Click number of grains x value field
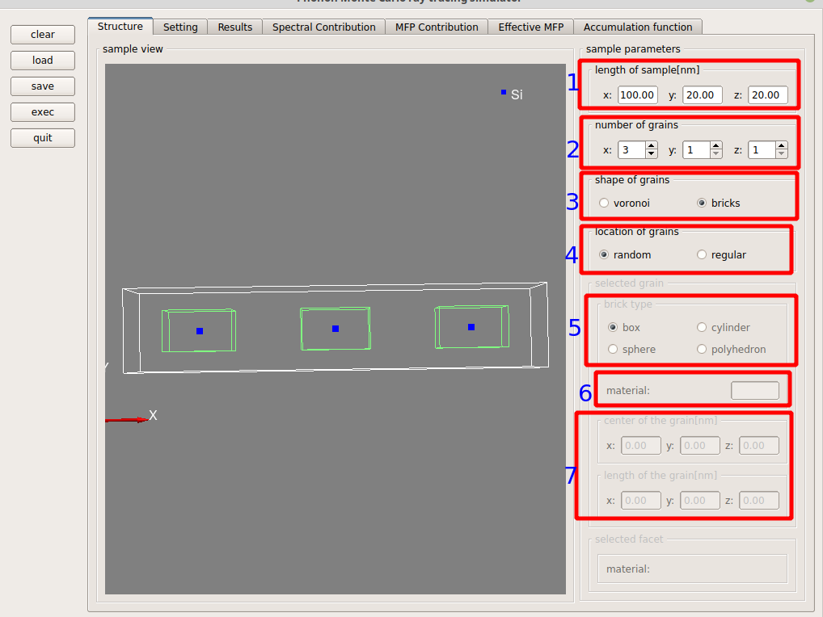 (x=631, y=150)
